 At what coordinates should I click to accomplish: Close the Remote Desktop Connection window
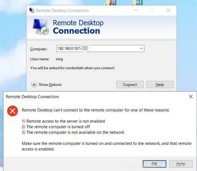(168, 10)
